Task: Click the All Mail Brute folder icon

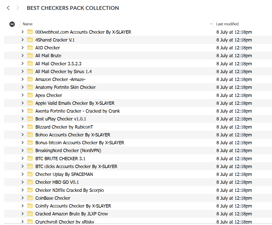Action: (30, 56)
